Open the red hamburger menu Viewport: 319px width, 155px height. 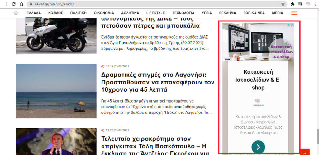294,13
